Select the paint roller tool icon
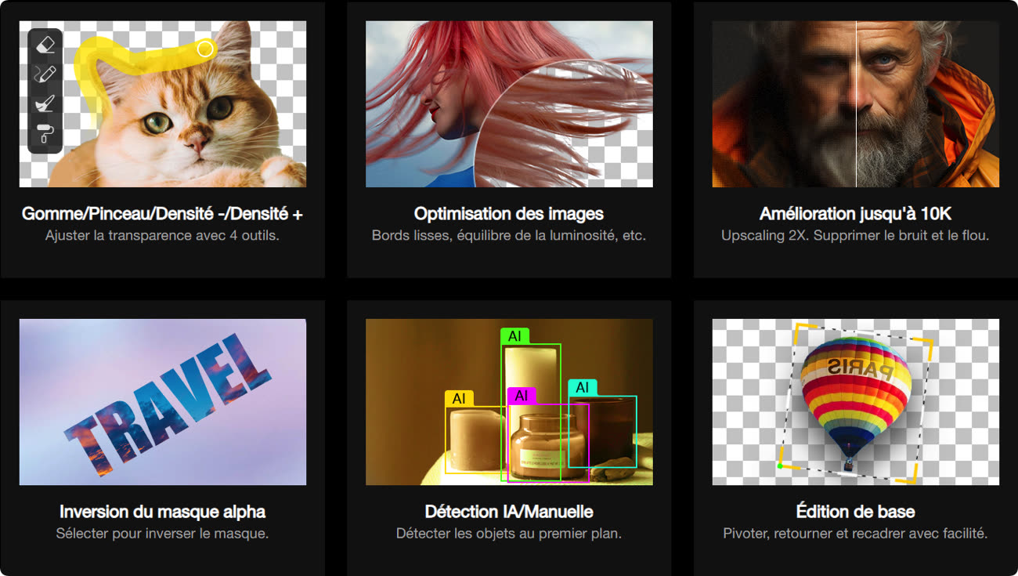The width and height of the screenshot is (1018, 576). tap(45, 134)
